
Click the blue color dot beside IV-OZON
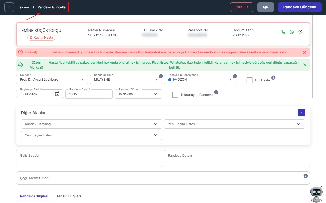click(169, 80)
